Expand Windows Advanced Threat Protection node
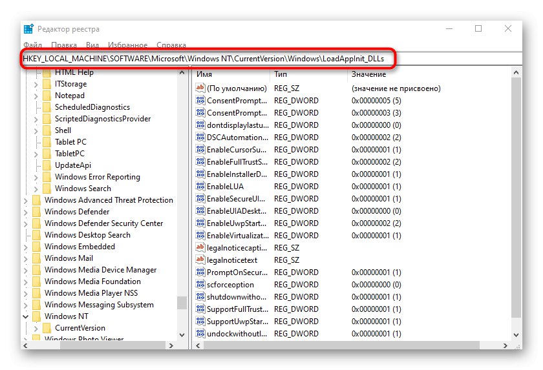Image resolution: width=543 pixels, height=370 pixels. pyautogui.click(x=26, y=200)
